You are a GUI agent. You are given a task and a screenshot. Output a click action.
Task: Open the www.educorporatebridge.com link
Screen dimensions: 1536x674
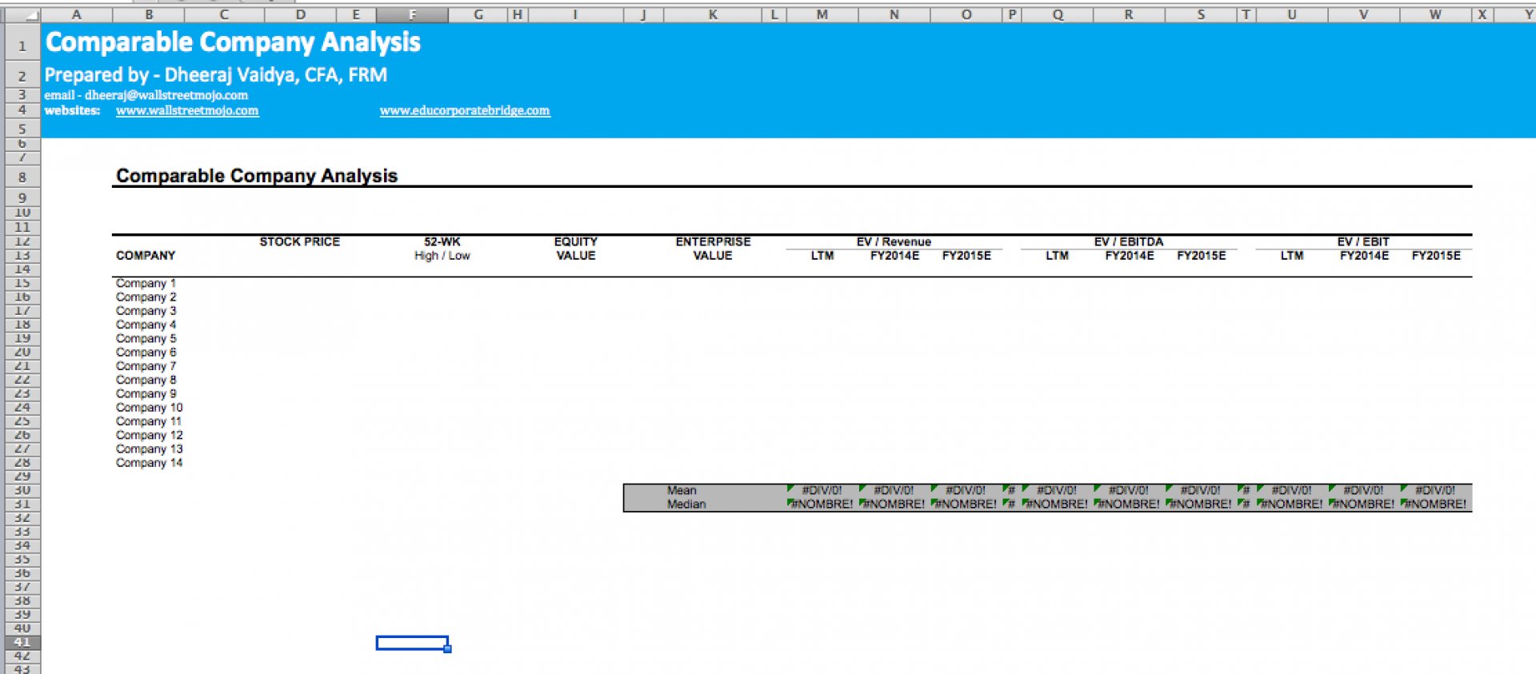465,110
